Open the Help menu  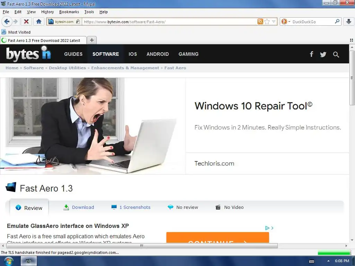(103, 12)
